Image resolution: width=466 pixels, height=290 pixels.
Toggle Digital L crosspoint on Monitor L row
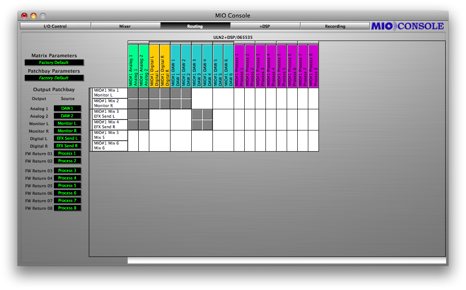pos(154,93)
